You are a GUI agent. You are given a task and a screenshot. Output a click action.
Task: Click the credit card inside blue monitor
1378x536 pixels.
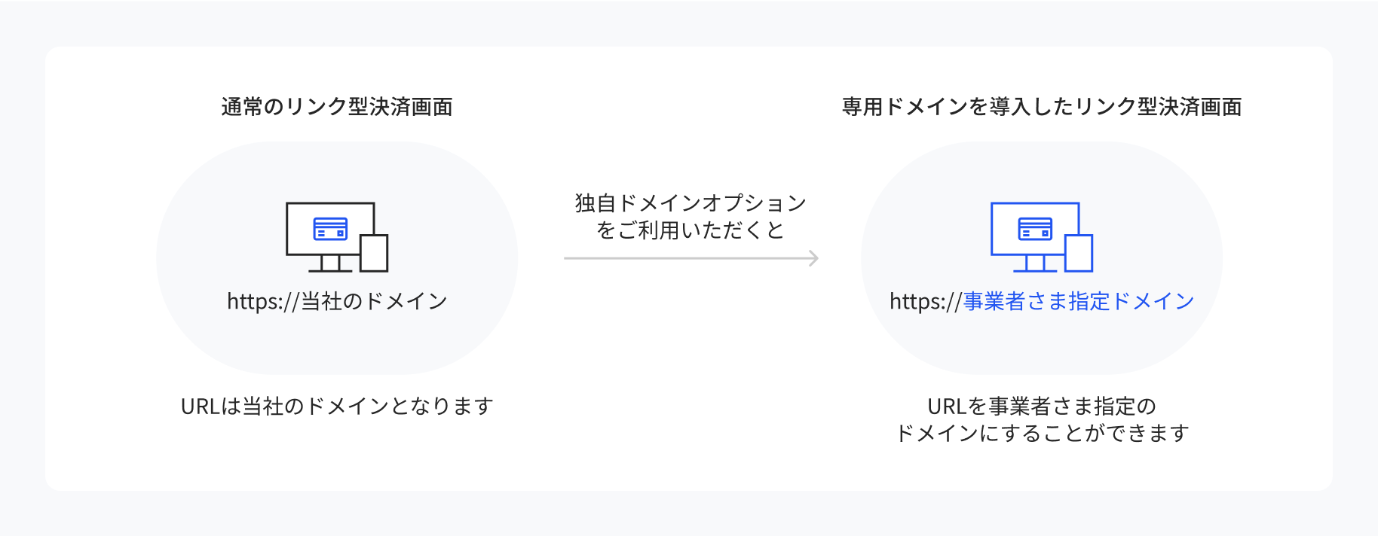[1035, 229]
